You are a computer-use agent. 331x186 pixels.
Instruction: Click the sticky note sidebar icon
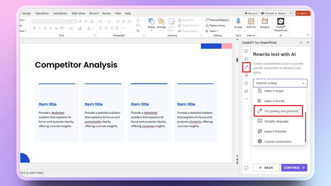[x=246, y=83]
